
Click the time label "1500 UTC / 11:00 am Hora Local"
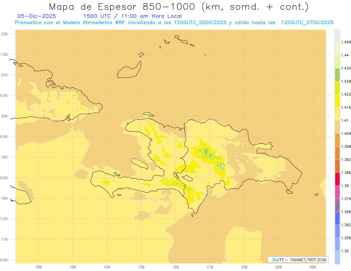click(x=133, y=16)
